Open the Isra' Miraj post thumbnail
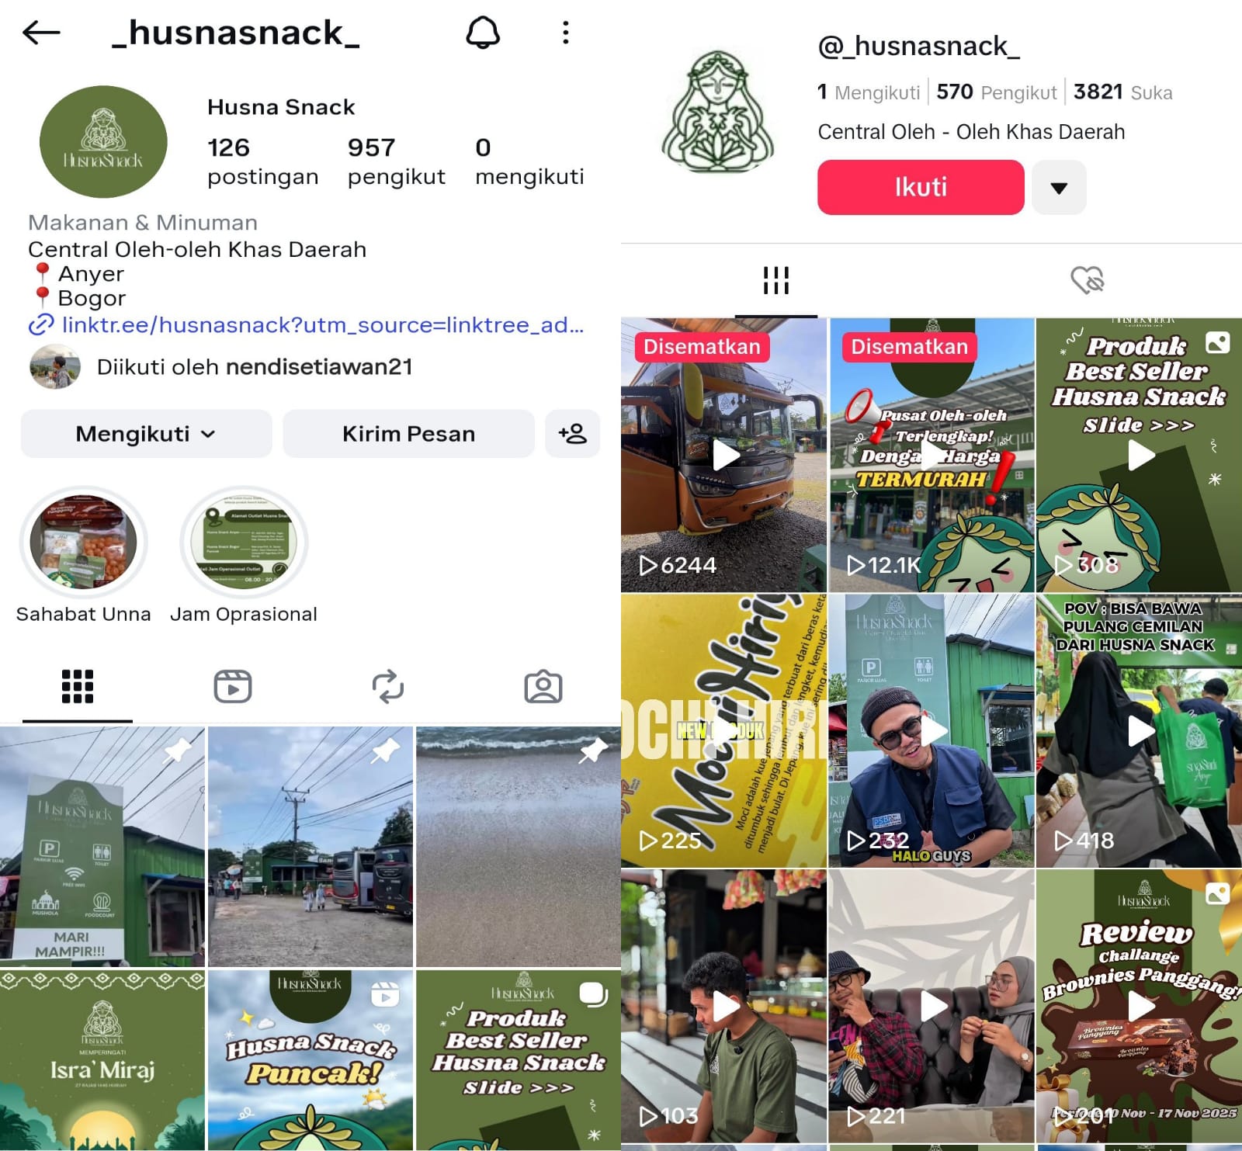Screen dimensions: 1242x1151 pos(102,1059)
